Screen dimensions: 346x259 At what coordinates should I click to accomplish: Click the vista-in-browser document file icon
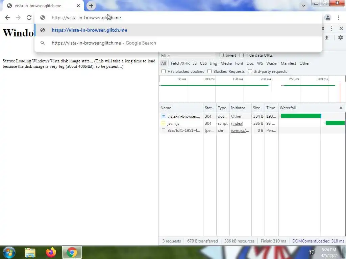coord(163,116)
